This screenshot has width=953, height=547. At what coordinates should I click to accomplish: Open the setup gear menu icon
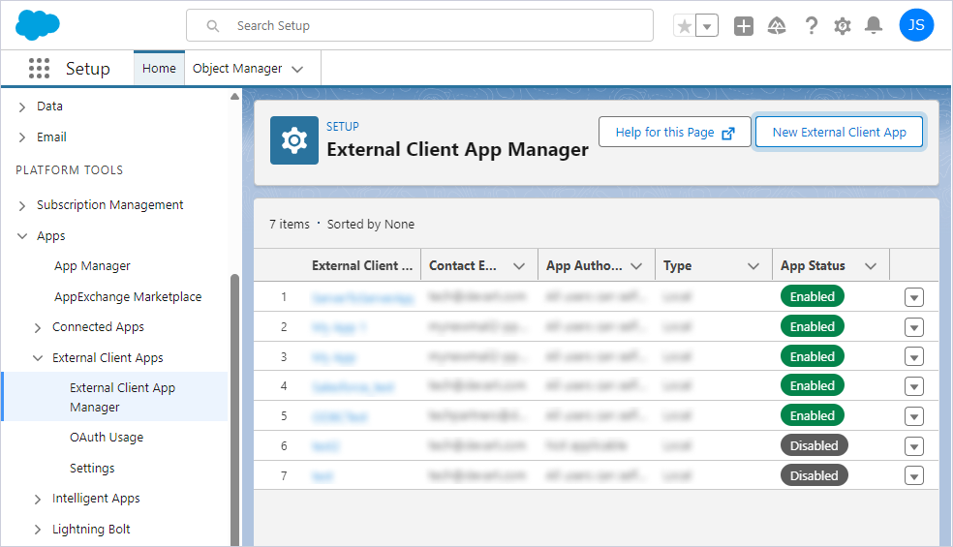843,26
